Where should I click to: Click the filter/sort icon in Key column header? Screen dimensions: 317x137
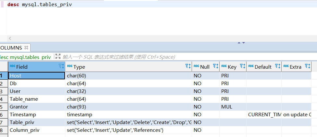(243, 66)
